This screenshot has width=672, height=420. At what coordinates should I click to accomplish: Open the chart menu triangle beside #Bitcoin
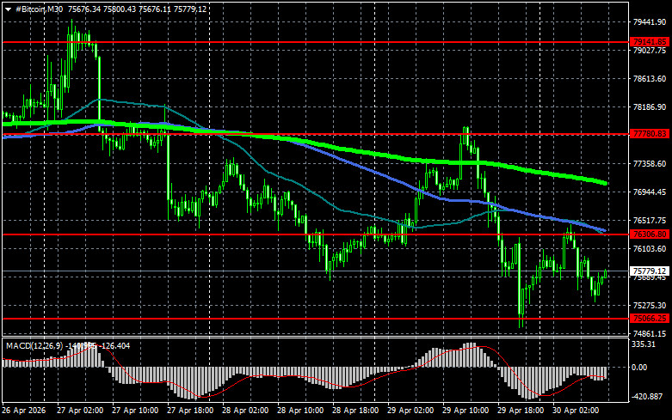pyautogui.click(x=8, y=9)
